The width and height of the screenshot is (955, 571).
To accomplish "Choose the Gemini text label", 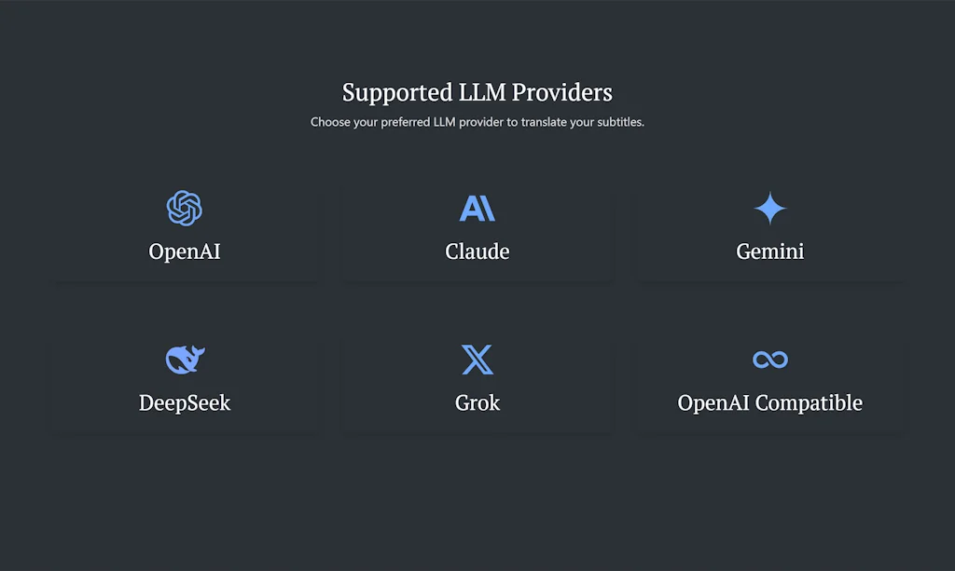I will [770, 252].
